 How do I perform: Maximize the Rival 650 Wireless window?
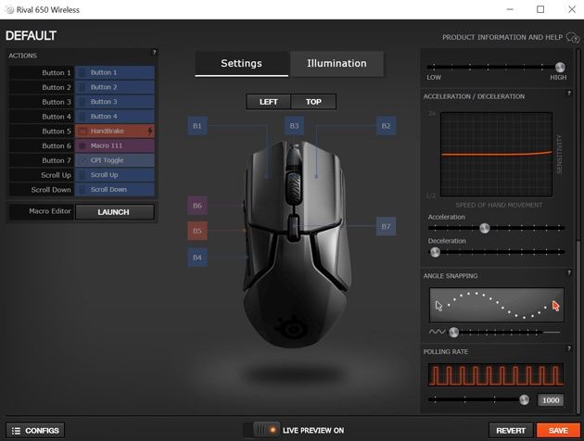540,9
